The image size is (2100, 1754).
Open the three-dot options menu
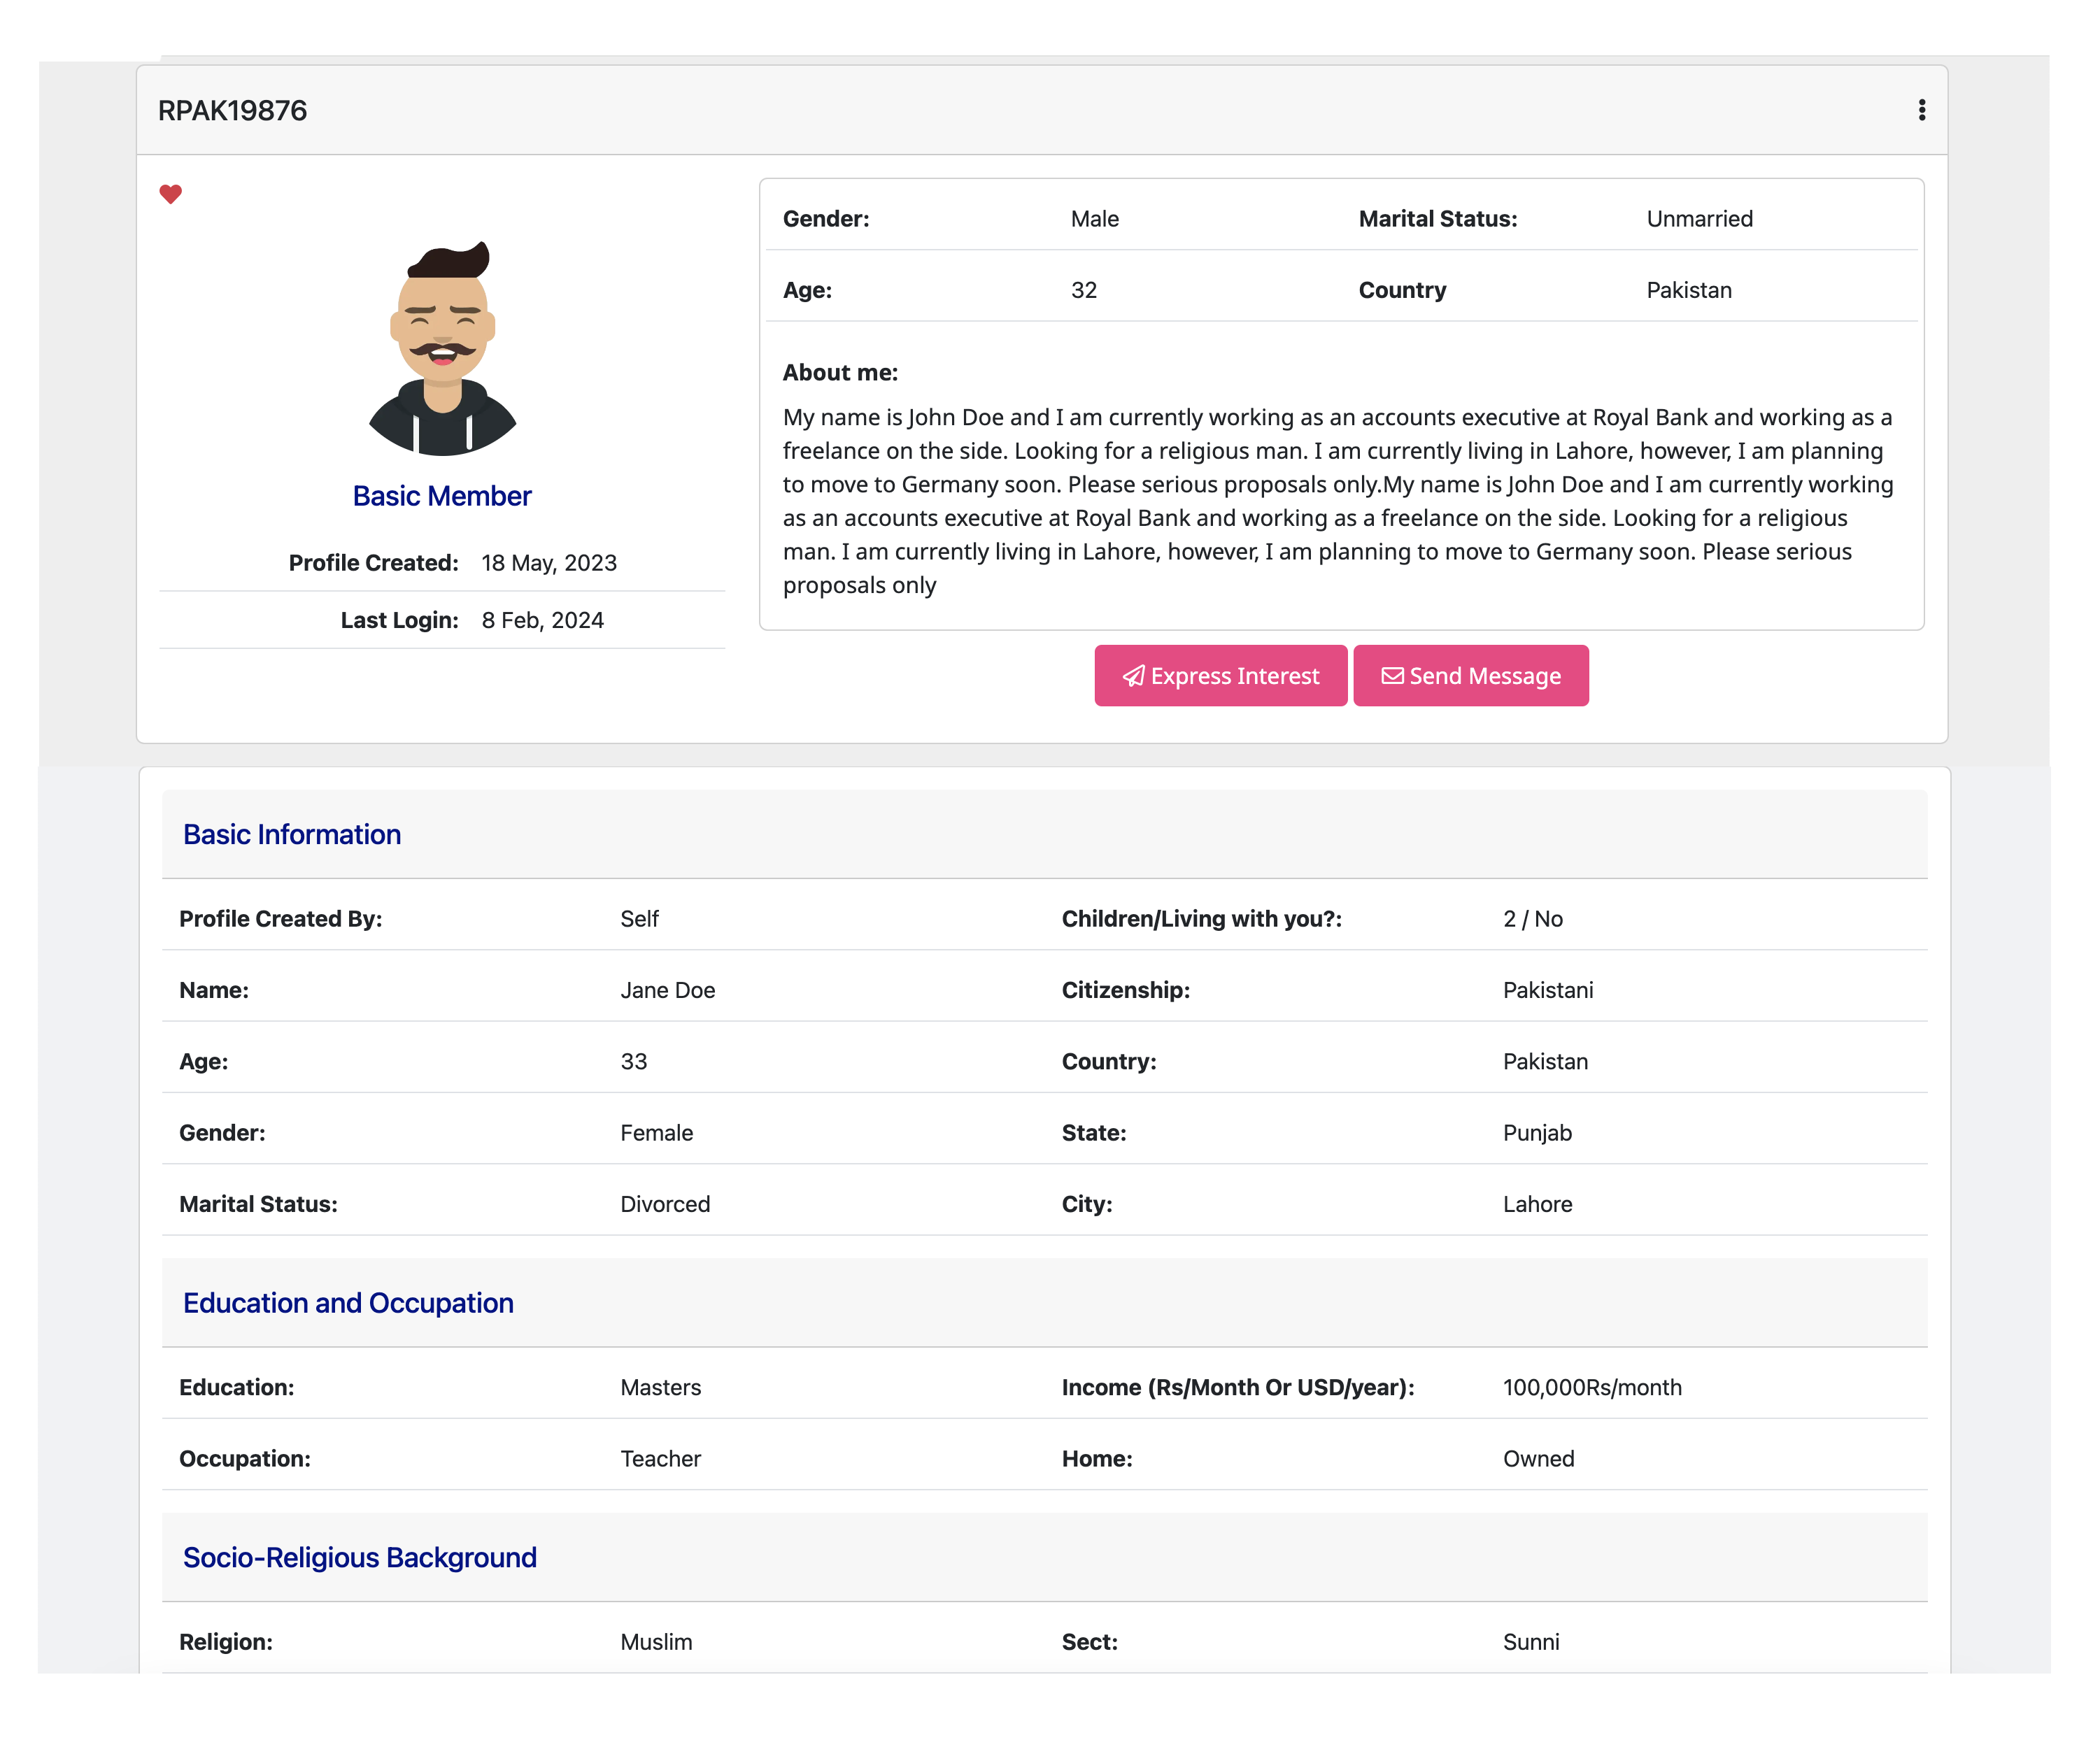(1921, 110)
